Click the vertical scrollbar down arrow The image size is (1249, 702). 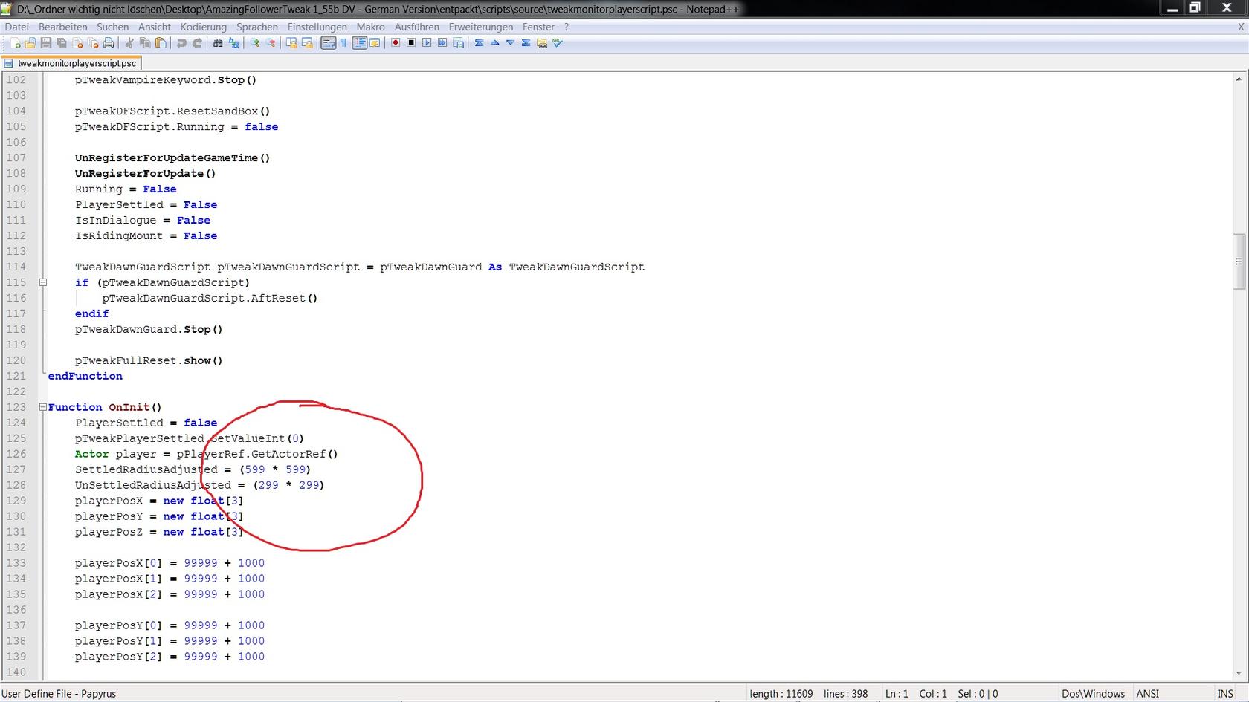pyautogui.click(x=1239, y=672)
